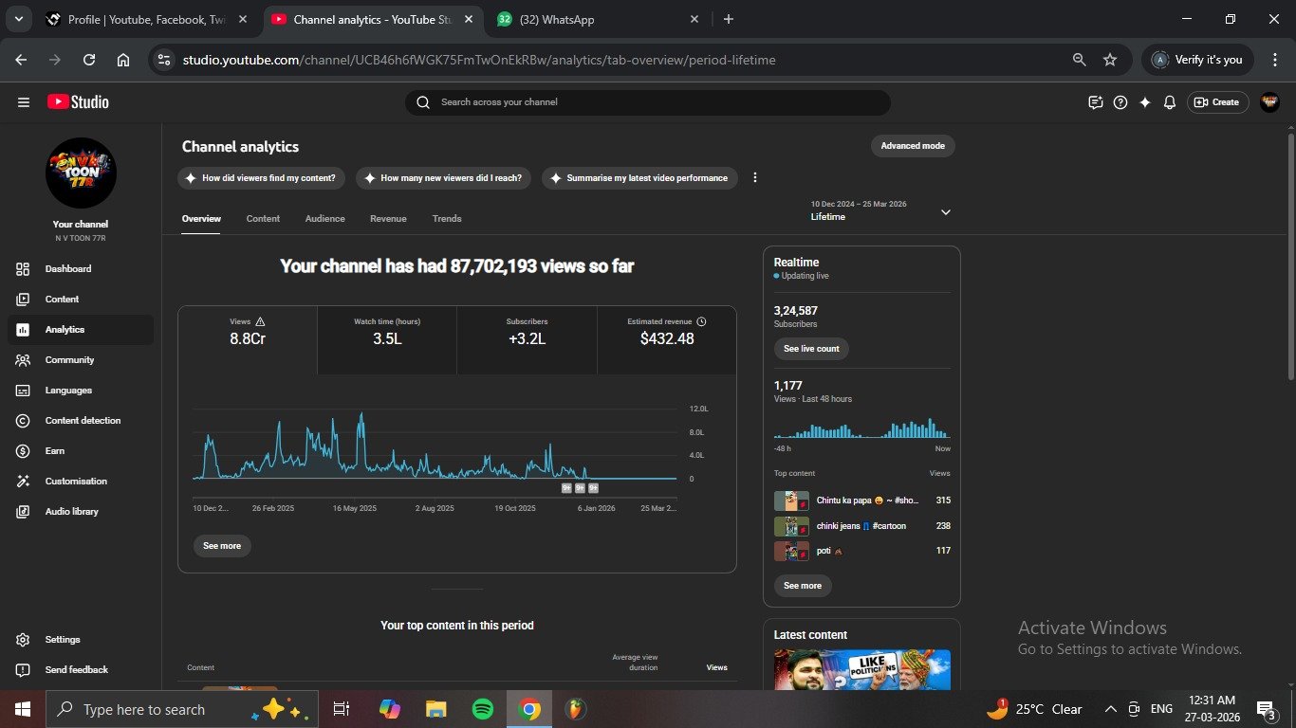Open Customisation in the sidebar

(x=75, y=482)
